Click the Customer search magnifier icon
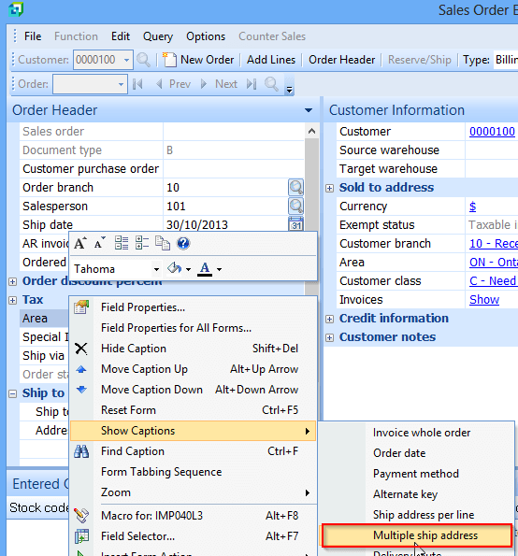Screen dimensions: 518x556 pyautogui.click(x=143, y=60)
